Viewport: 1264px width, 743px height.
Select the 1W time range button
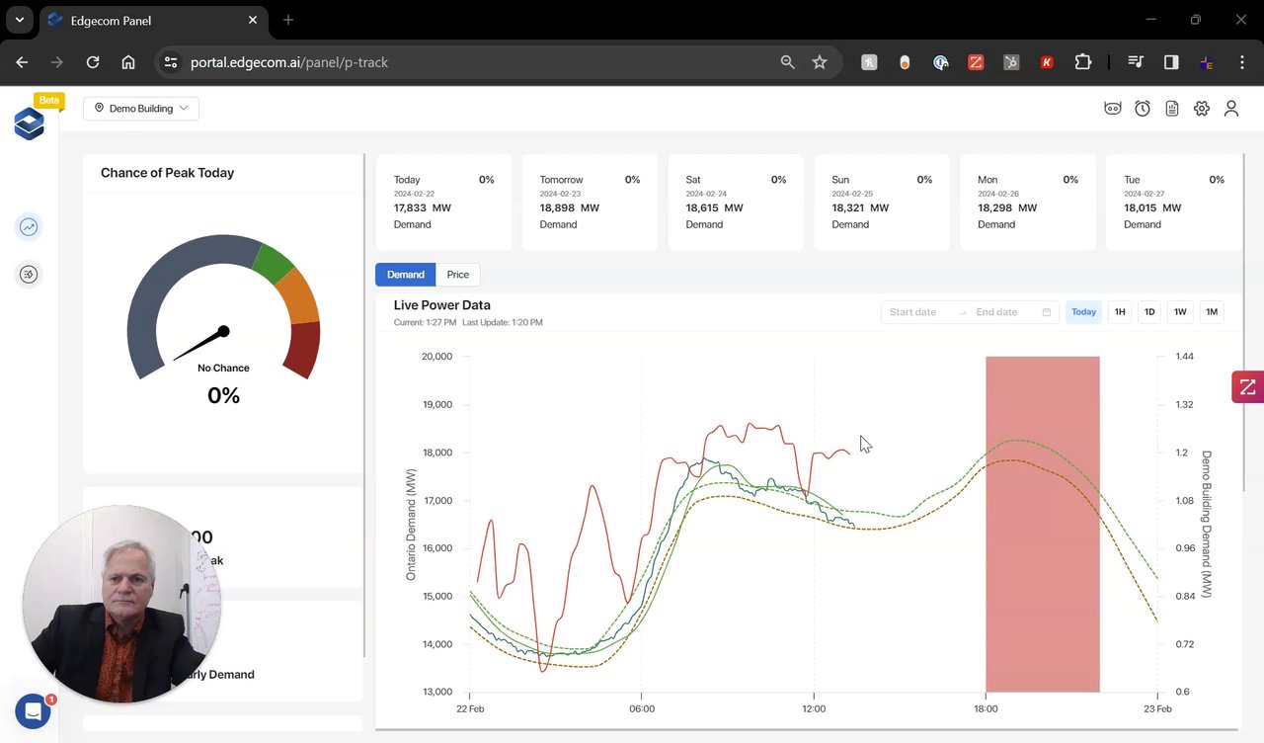(x=1180, y=312)
